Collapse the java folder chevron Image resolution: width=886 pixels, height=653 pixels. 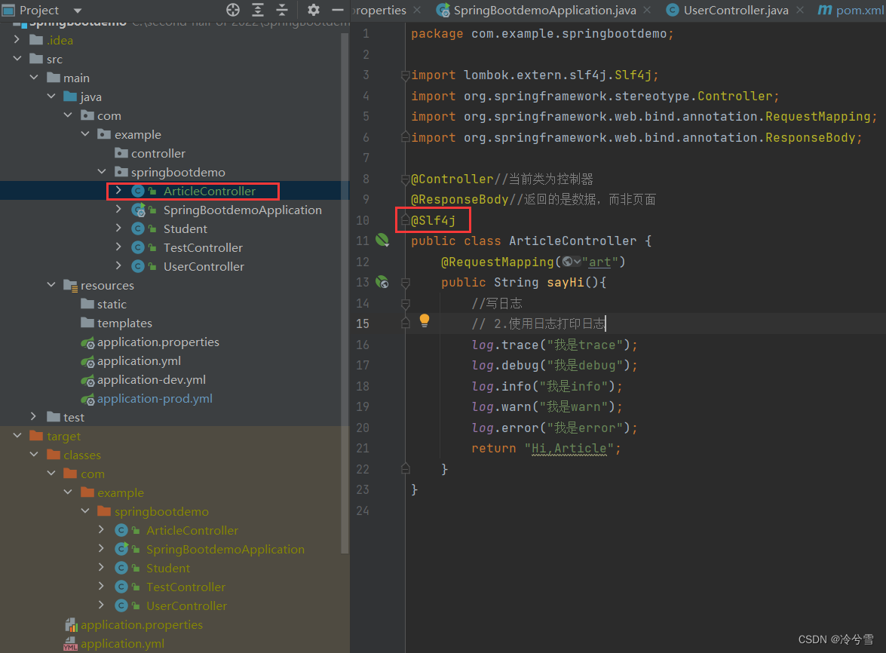pos(51,96)
